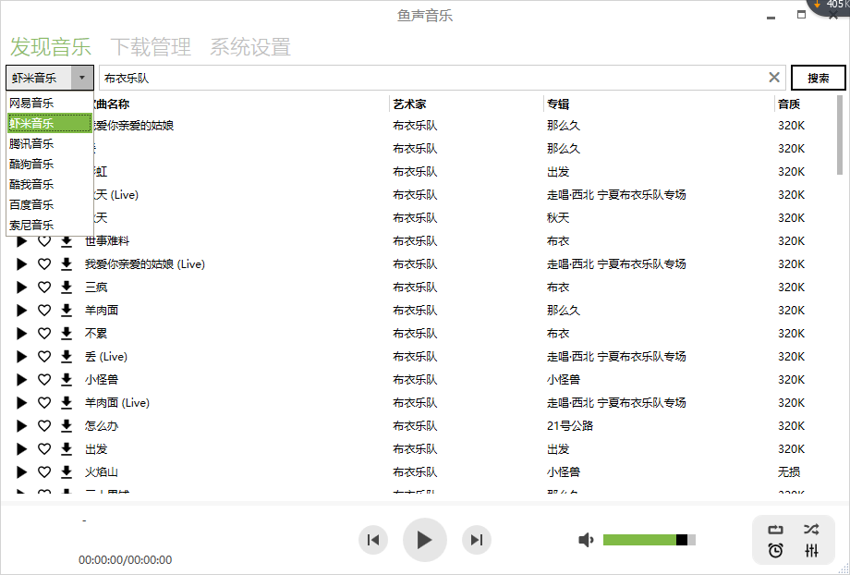
Task: Choose 腾讯音乐 as the source
Action: click(x=49, y=144)
